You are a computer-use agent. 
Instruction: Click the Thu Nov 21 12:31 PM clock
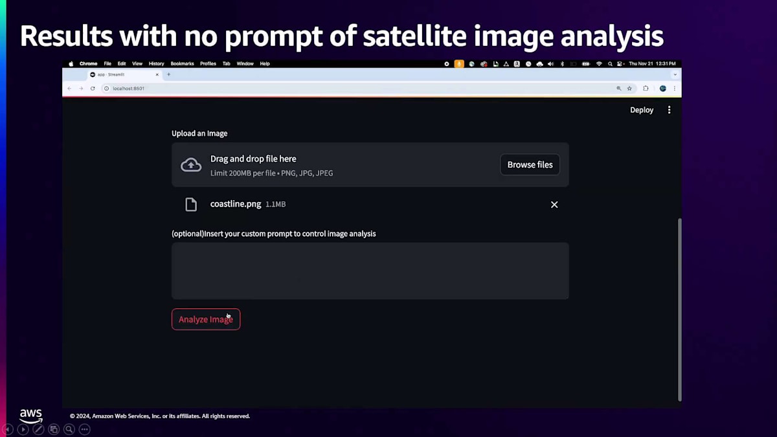tap(652, 64)
